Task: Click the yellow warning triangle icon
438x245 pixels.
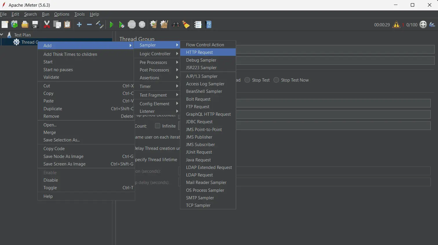Action: 396,25
